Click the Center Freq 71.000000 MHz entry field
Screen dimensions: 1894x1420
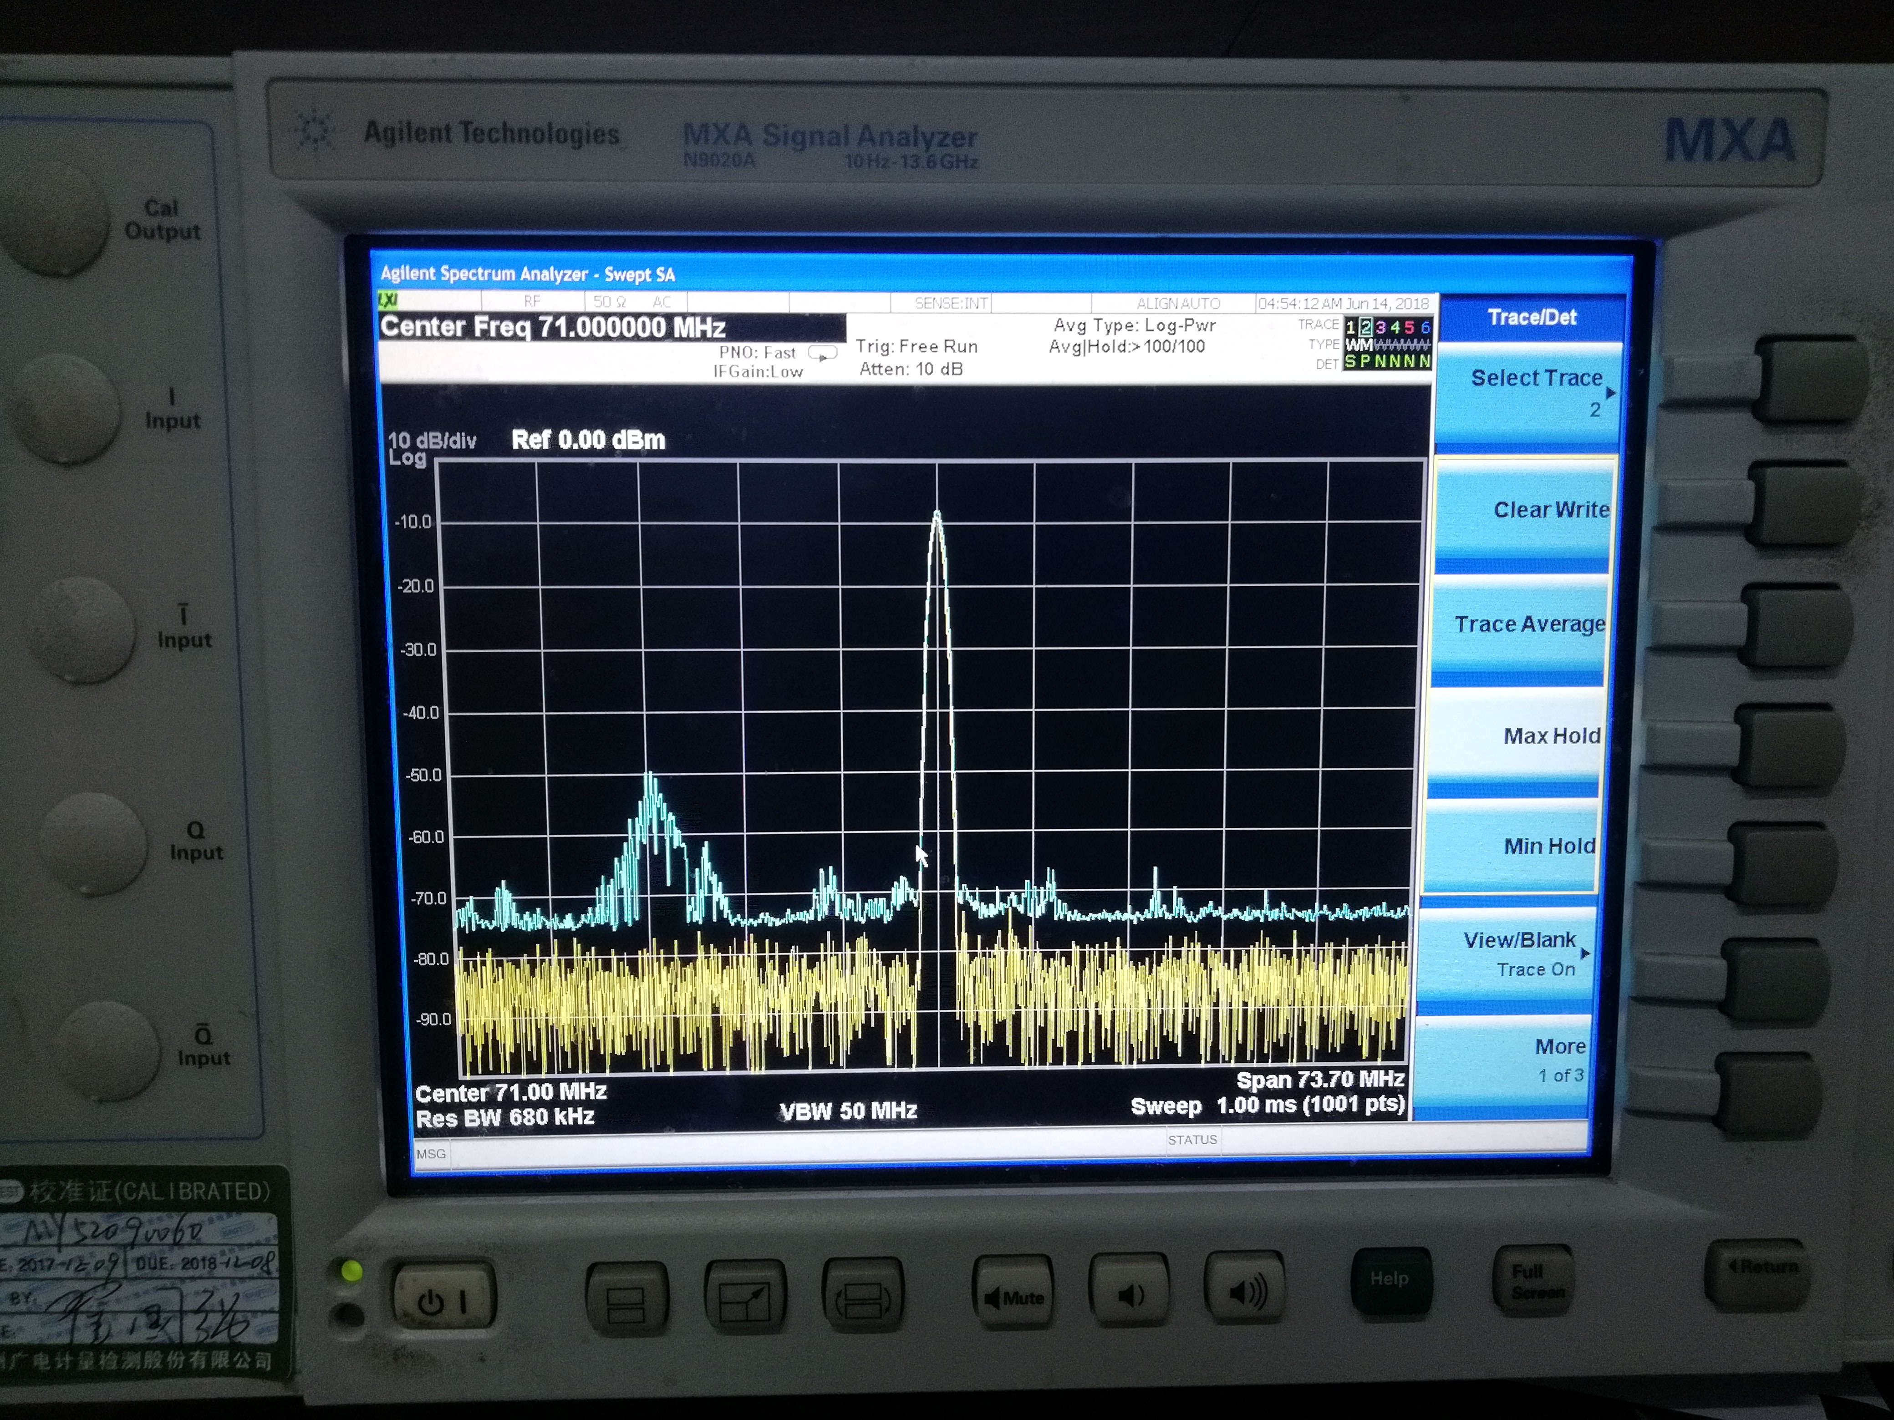click(612, 327)
